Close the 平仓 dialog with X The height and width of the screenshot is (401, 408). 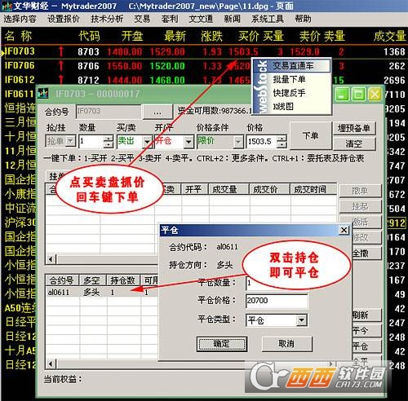click(344, 230)
